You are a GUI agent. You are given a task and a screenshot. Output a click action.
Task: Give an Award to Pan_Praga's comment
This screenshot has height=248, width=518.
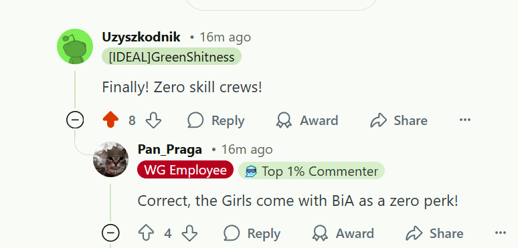point(343,233)
